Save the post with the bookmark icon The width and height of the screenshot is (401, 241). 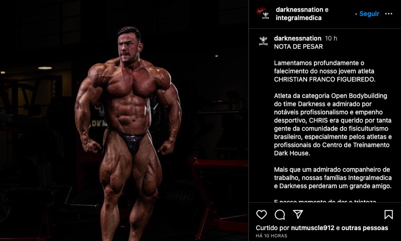[389, 215]
